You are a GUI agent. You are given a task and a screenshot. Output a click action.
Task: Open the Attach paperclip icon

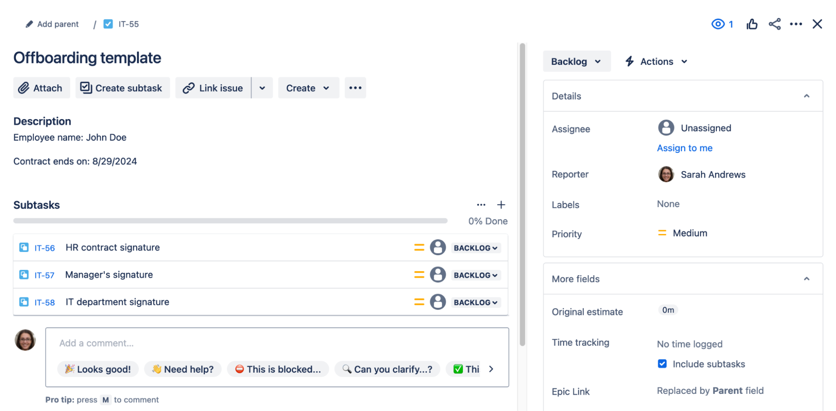(23, 88)
